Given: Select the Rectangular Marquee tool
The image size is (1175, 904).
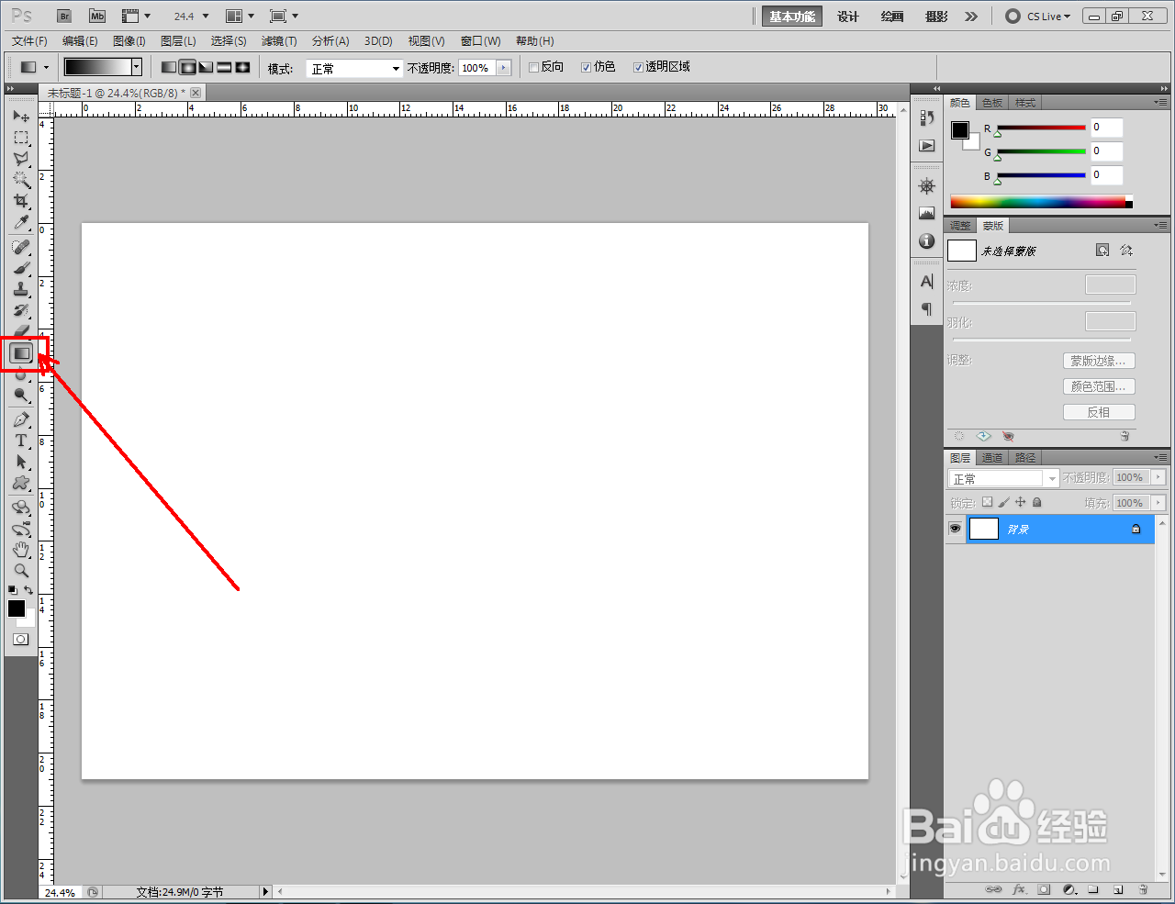Looking at the screenshot, I should coord(21,138).
